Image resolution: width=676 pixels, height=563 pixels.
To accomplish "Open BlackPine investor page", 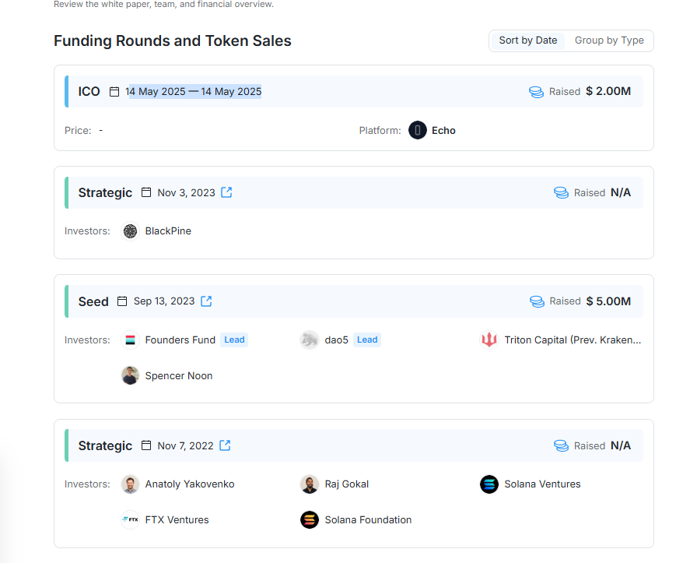I will 168,231.
